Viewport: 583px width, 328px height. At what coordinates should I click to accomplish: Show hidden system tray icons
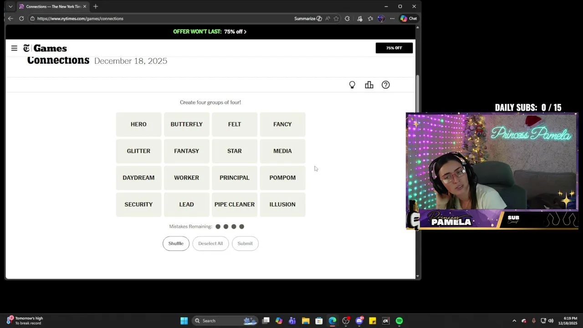[514, 321]
